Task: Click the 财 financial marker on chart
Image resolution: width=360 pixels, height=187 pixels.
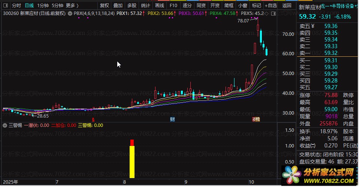Action: coord(172,119)
